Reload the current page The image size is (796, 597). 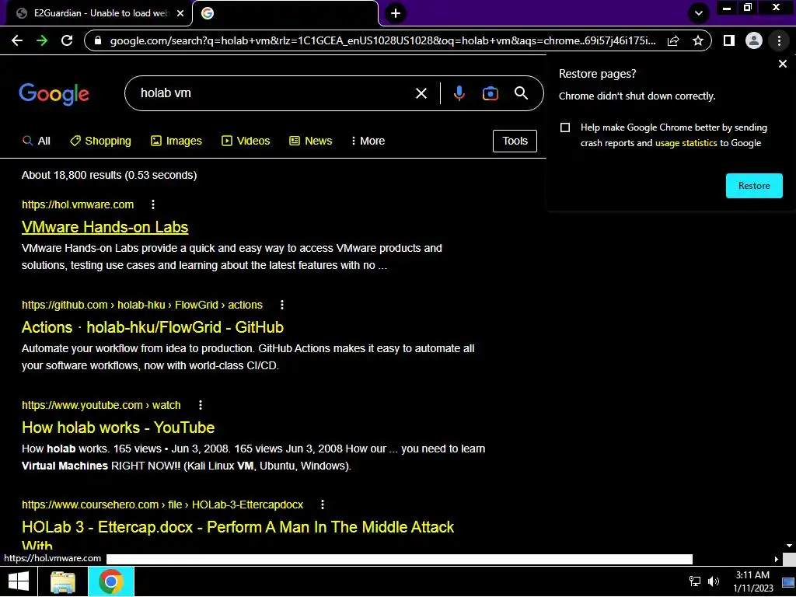coord(67,40)
